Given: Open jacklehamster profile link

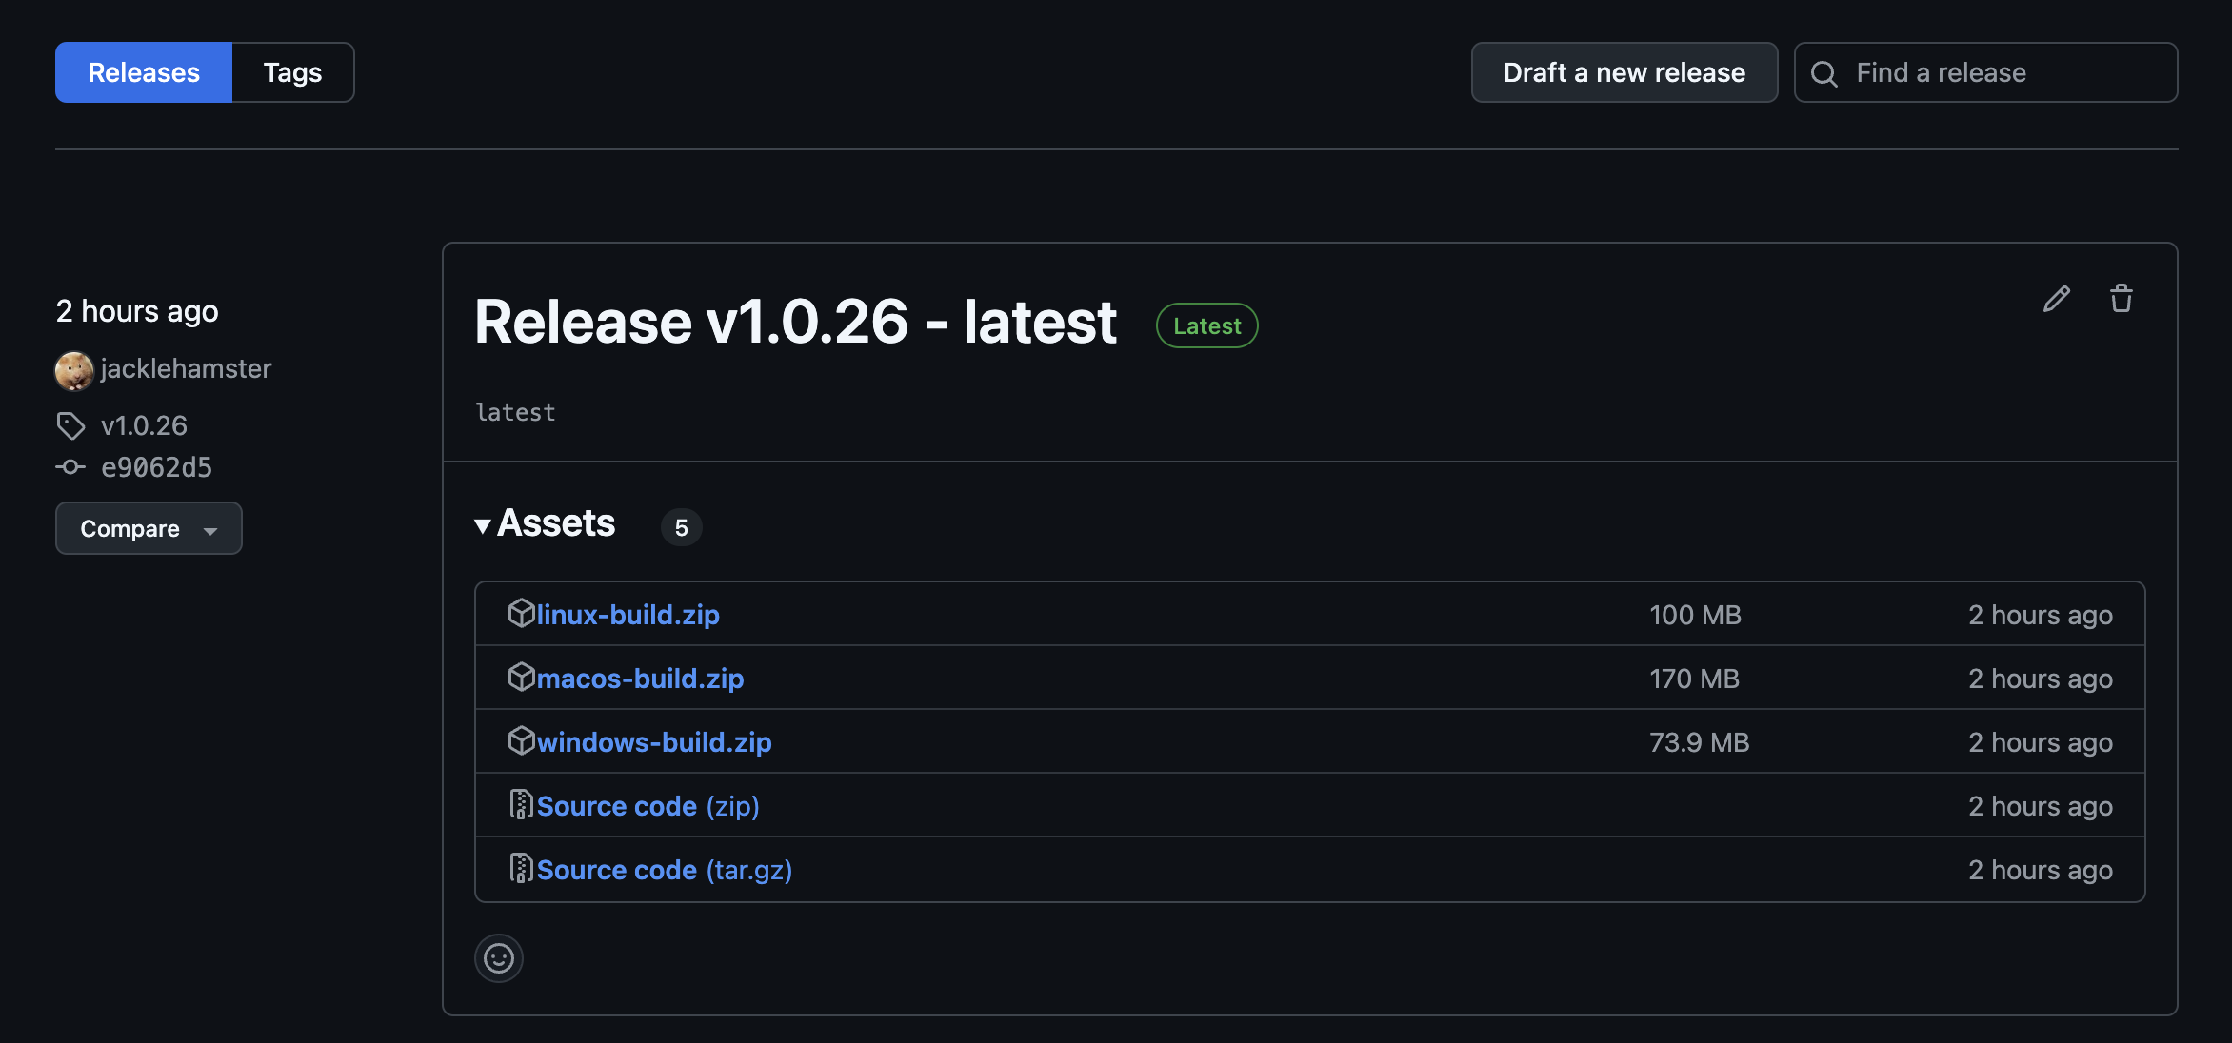Looking at the screenshot, I should click(187, 368).
